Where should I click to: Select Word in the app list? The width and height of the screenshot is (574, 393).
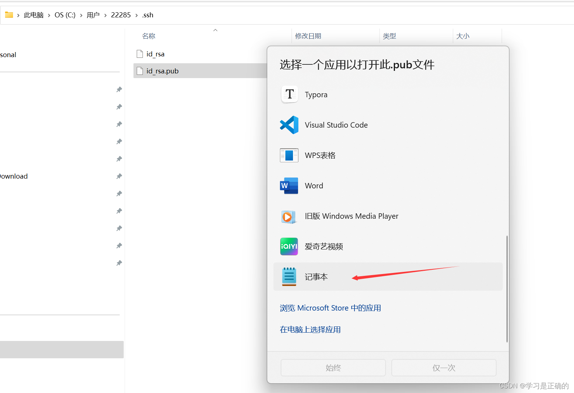coord(388,185)
